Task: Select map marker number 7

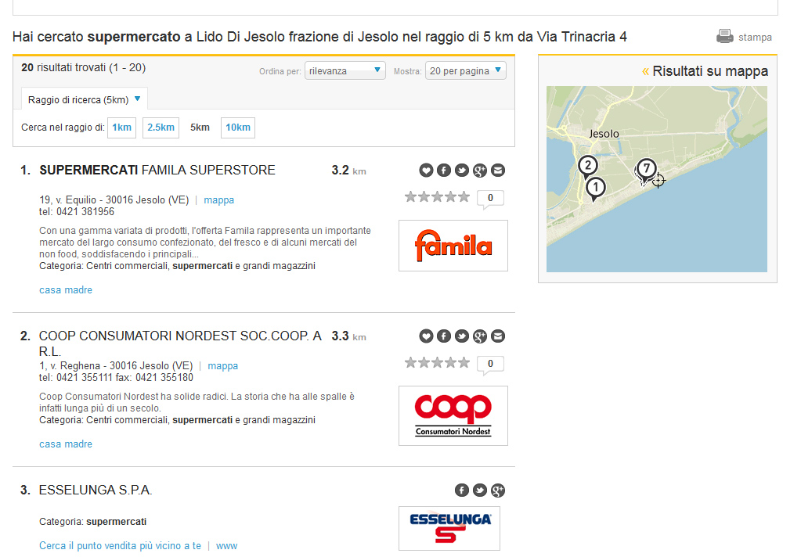Action: click(646, 170)
